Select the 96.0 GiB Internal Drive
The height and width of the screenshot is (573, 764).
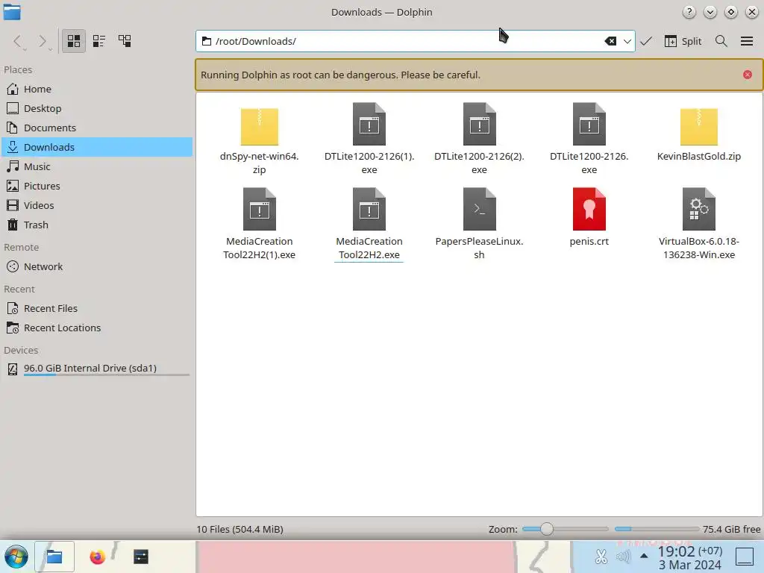[x=97, y=369]
